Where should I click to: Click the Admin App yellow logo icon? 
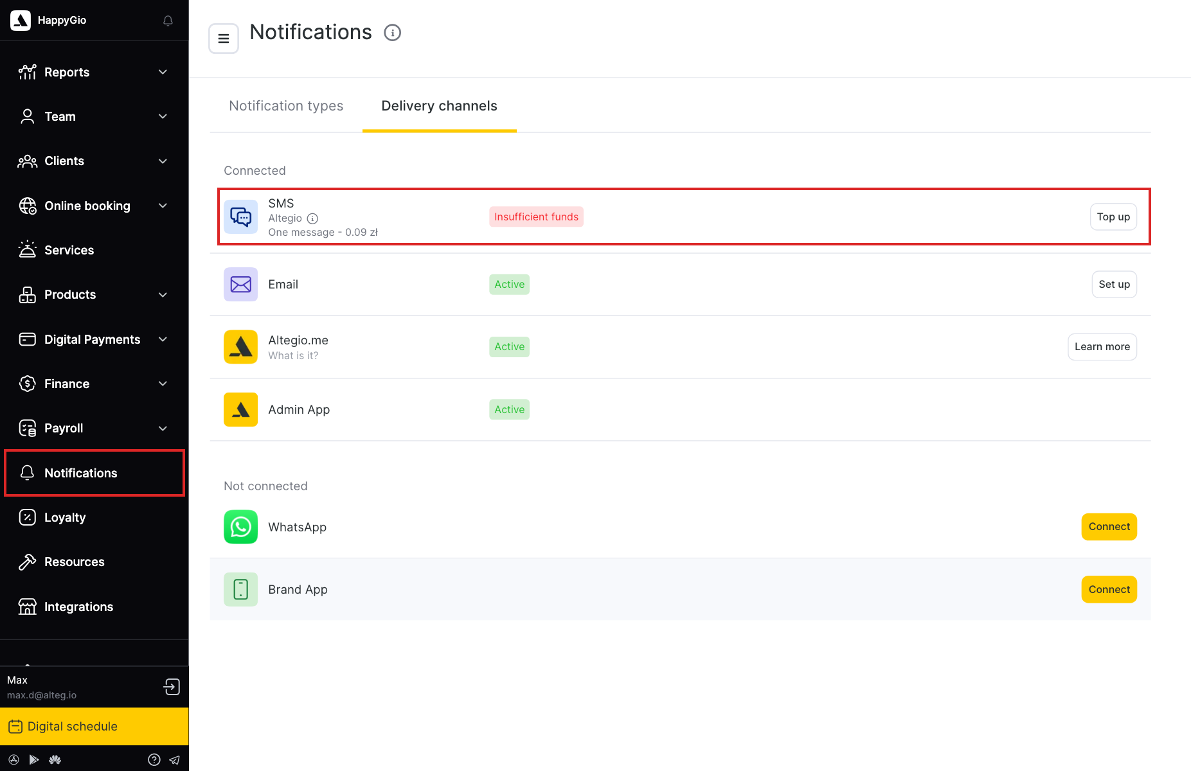240,409
